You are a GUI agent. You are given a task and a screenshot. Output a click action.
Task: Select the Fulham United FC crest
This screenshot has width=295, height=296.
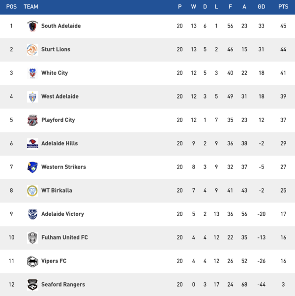pos(32,237)
